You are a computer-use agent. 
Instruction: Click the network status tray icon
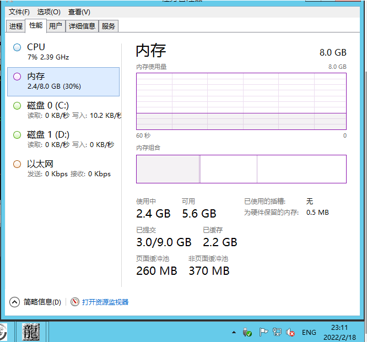(x=277, y=333)
